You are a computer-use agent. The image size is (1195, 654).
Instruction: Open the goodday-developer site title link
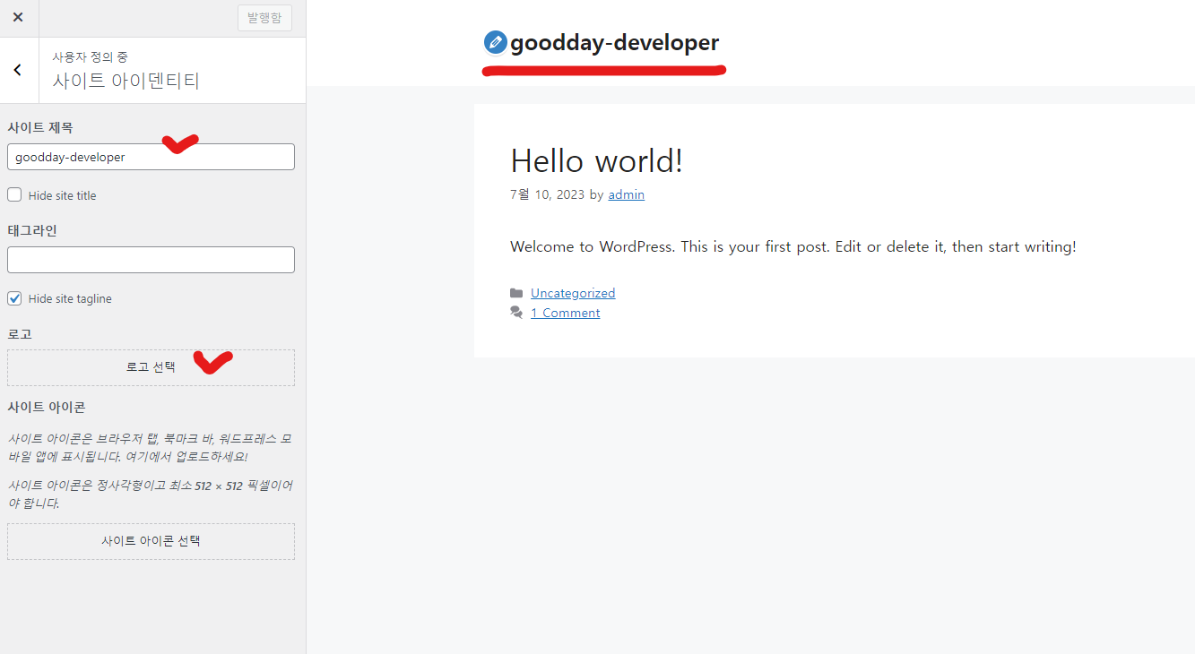614,42
